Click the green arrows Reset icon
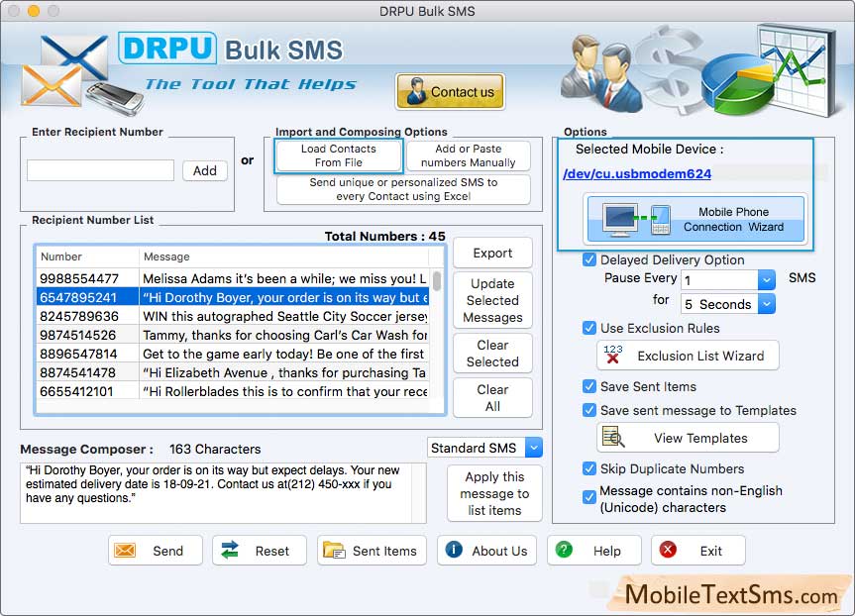Viewport: 855px width, 616px height. [230, 550]
